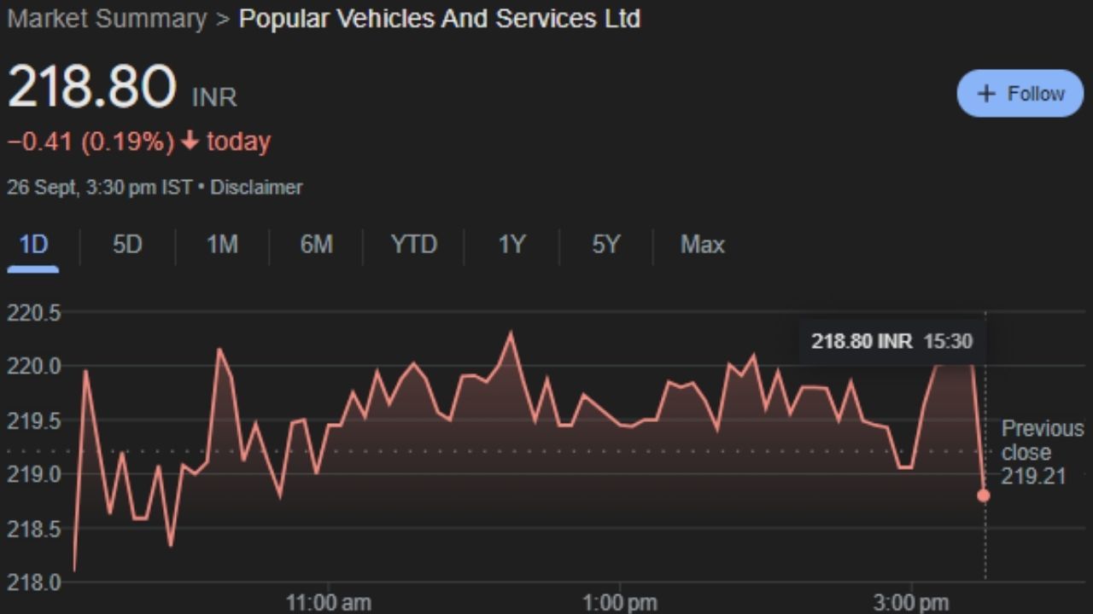Click the Previous close 219.21 label

click(x=1043, y=452)
